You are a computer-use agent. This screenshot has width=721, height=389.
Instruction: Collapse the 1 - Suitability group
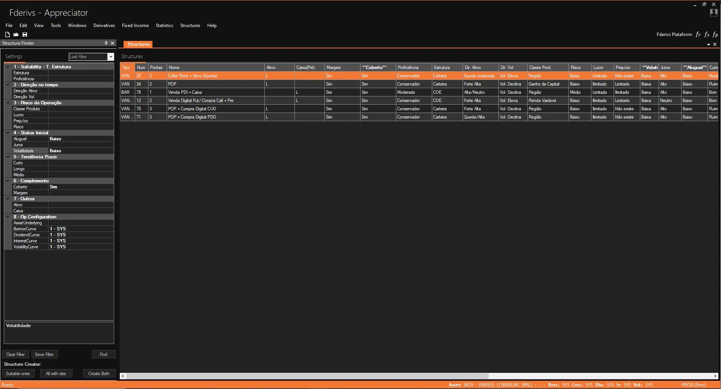pos(8,67)
